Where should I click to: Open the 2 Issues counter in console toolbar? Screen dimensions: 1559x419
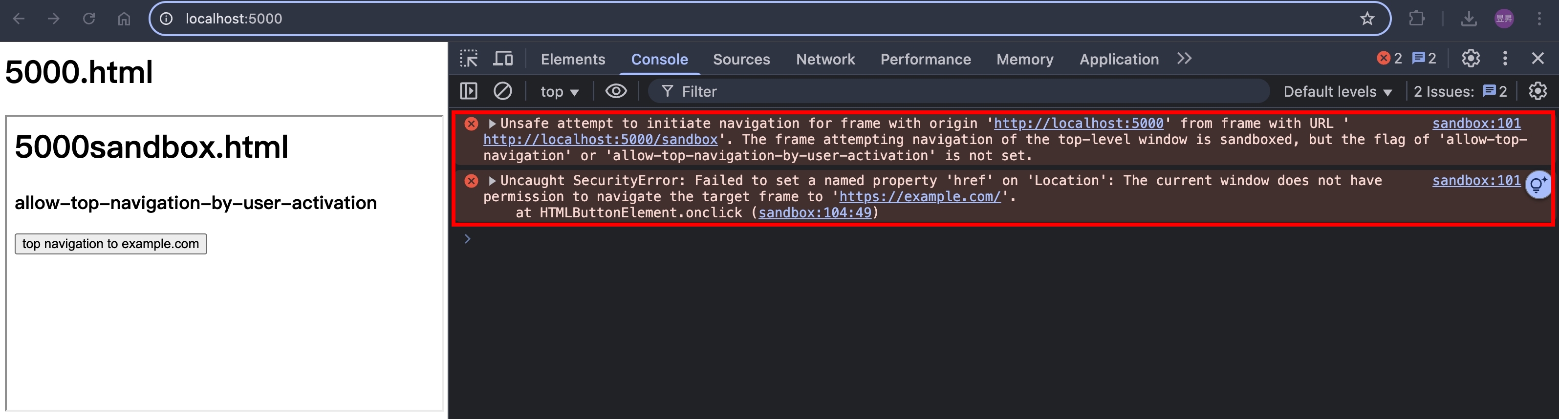(x=1460, y=91)
